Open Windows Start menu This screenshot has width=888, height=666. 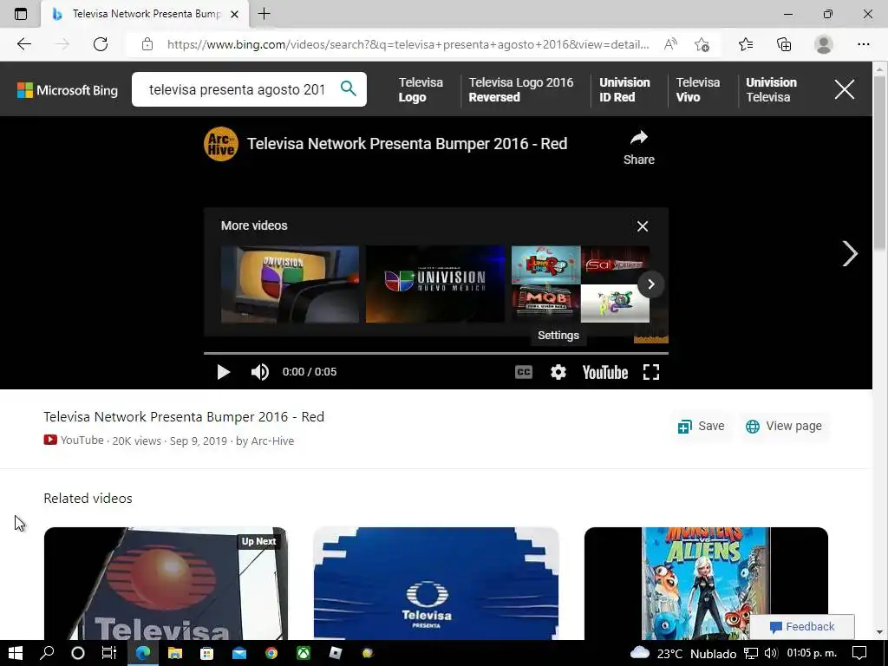[16, 653]
